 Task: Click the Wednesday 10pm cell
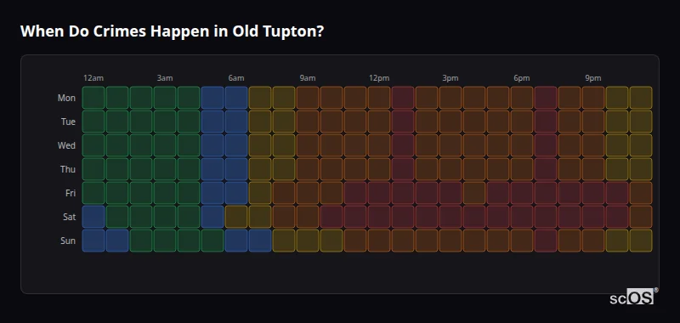(617, 145)
